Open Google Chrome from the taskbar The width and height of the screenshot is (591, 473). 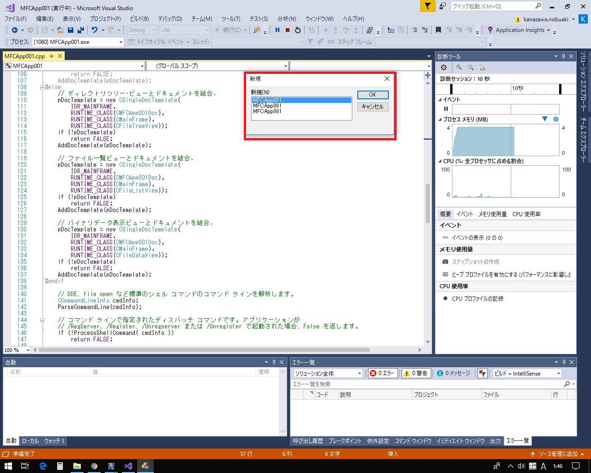click(x=94, y=466)
